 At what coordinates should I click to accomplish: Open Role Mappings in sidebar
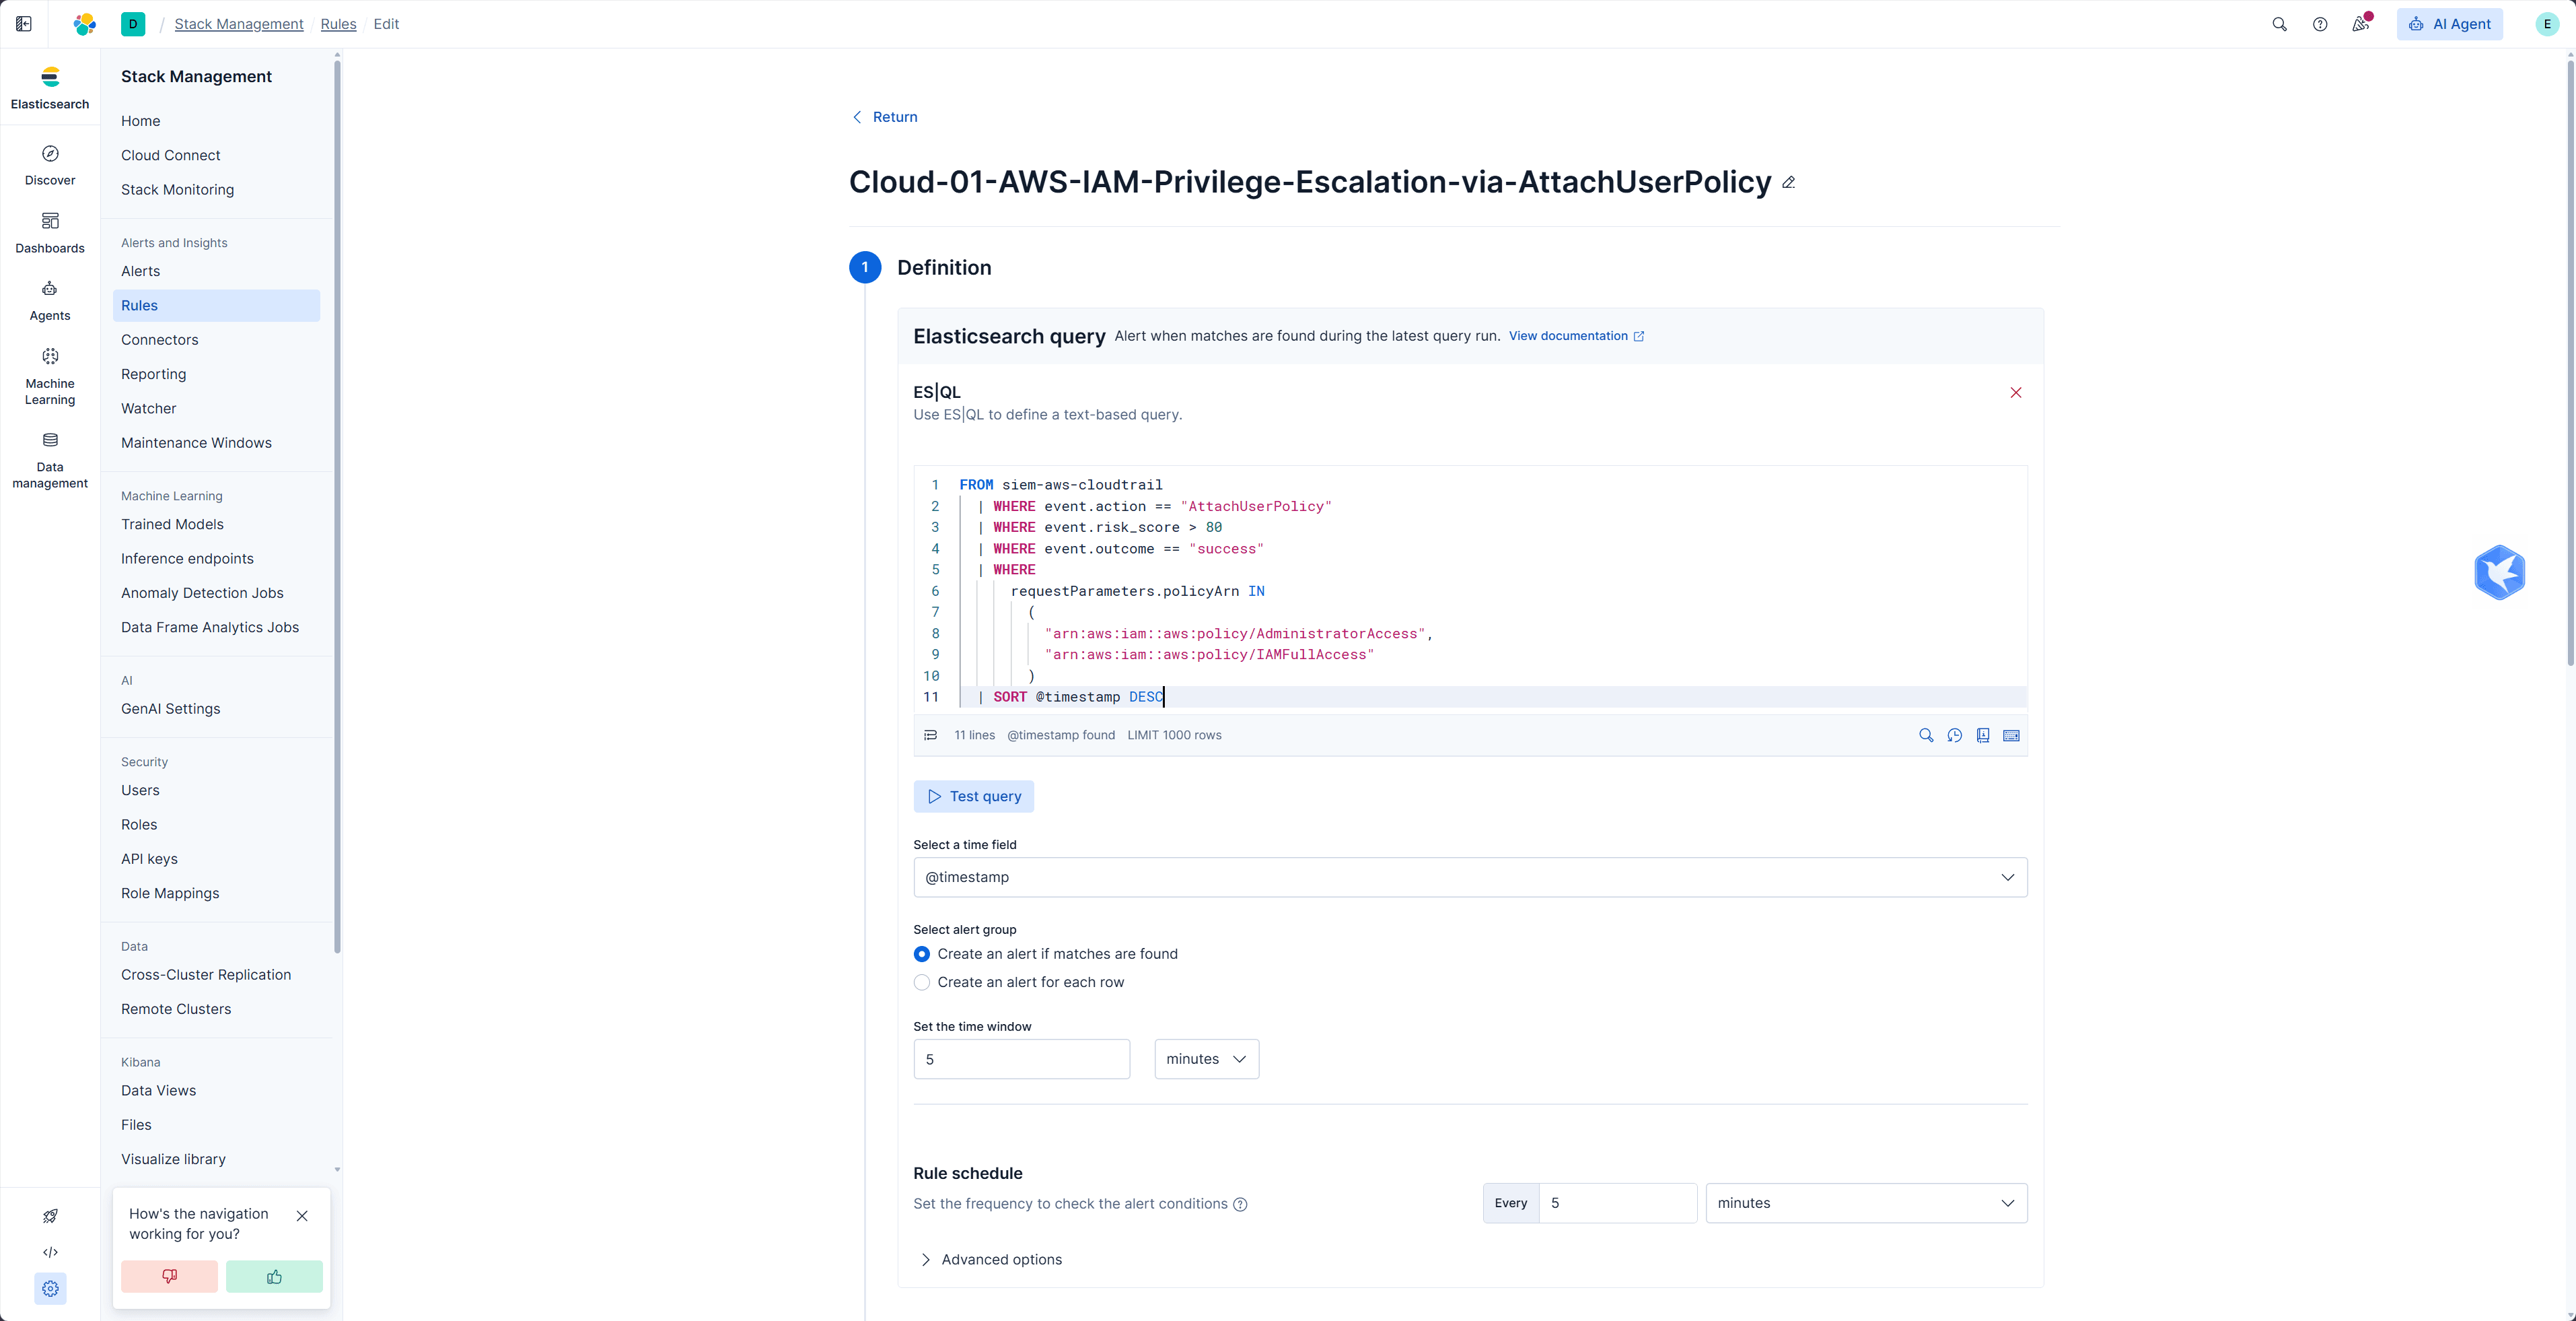tap(170, 893)
